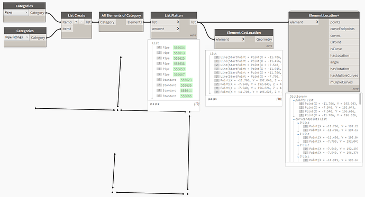365x197 pixels.
Task: Remove an item port with the minus button on List Create
Action: pyautogui.click(x=81, y=22)
